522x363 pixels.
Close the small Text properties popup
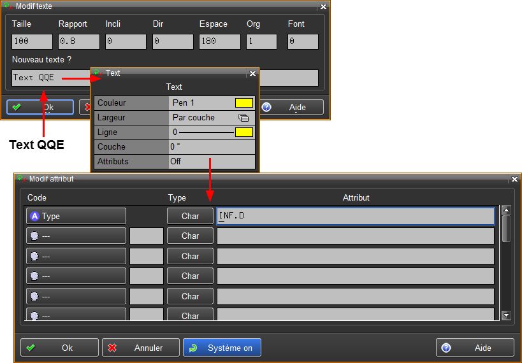(252, 73)
